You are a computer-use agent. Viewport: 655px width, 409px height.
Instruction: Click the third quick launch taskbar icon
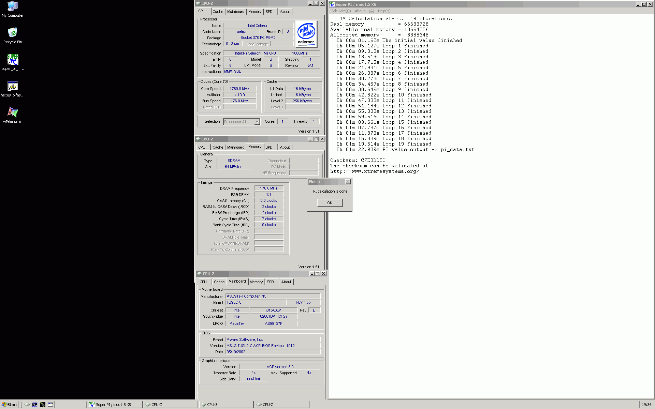43,405
